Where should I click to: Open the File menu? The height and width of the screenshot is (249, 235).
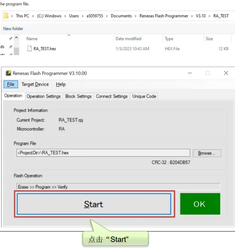pyautogui.click(x=11, y=84)
